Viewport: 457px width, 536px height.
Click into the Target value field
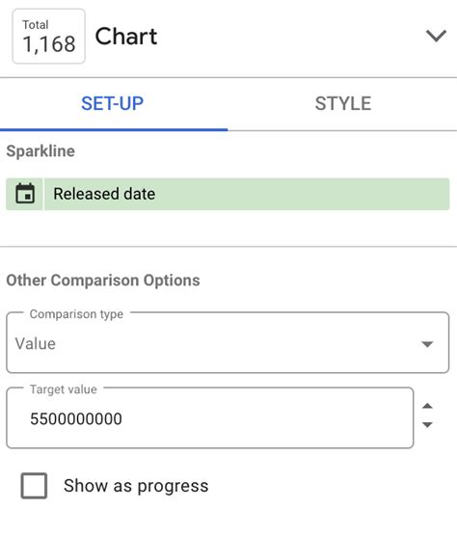(210, 418)
